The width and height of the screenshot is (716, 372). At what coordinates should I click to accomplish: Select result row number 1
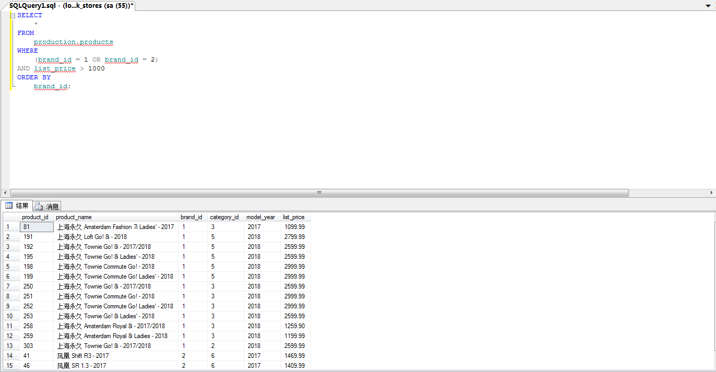pyautogui.click(x=11, y=227)
